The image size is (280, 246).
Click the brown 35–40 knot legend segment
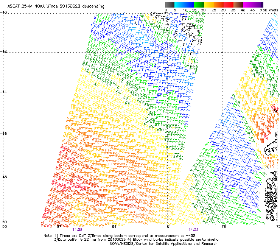tap(238, 5)
